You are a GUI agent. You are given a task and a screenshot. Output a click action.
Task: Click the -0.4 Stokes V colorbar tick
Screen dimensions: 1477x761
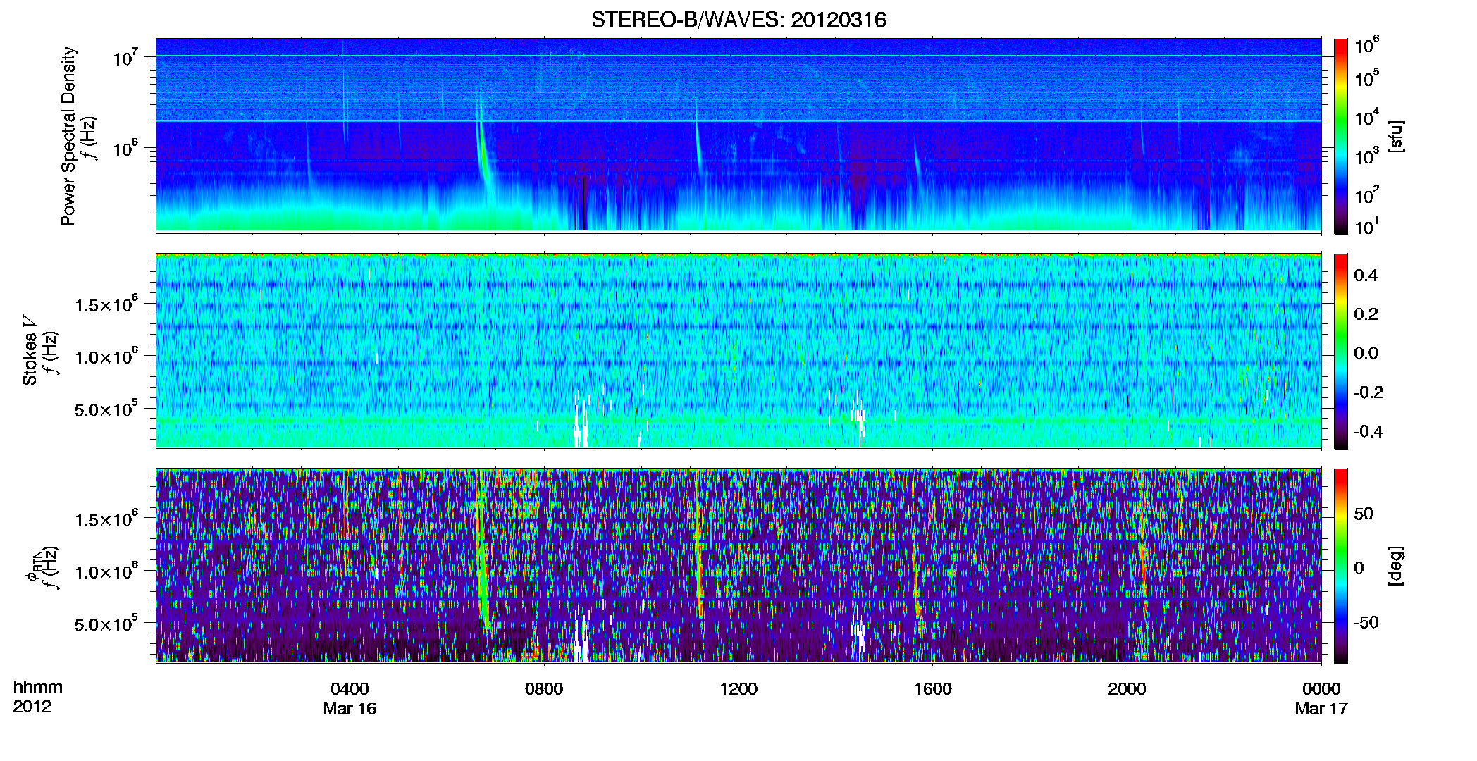(x=1368, y=432)
